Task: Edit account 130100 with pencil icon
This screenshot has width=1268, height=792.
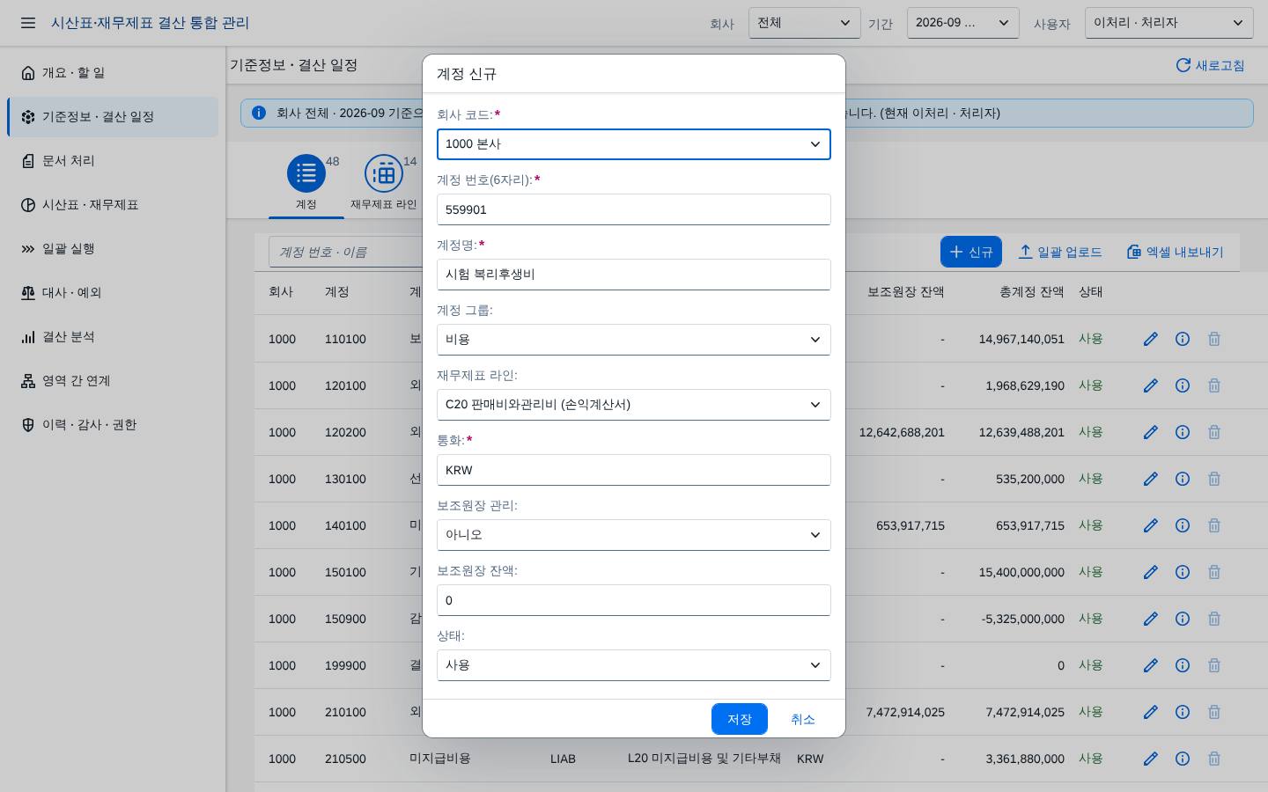Action: click(x=1150, y=479)
